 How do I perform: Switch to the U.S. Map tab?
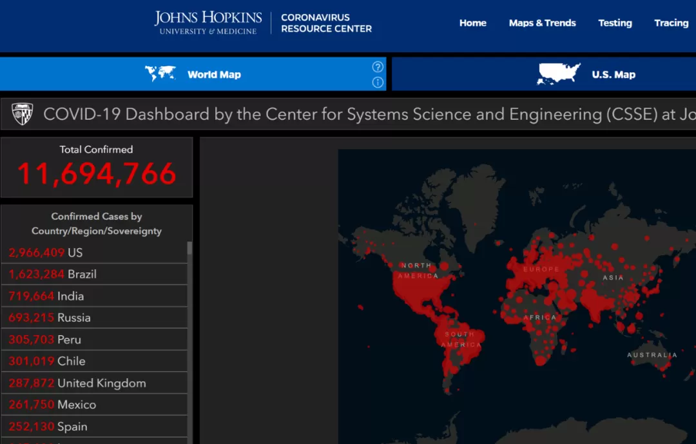click(x=544, y=73)
